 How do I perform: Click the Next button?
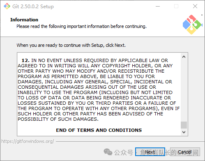click(x=150, y=152)
